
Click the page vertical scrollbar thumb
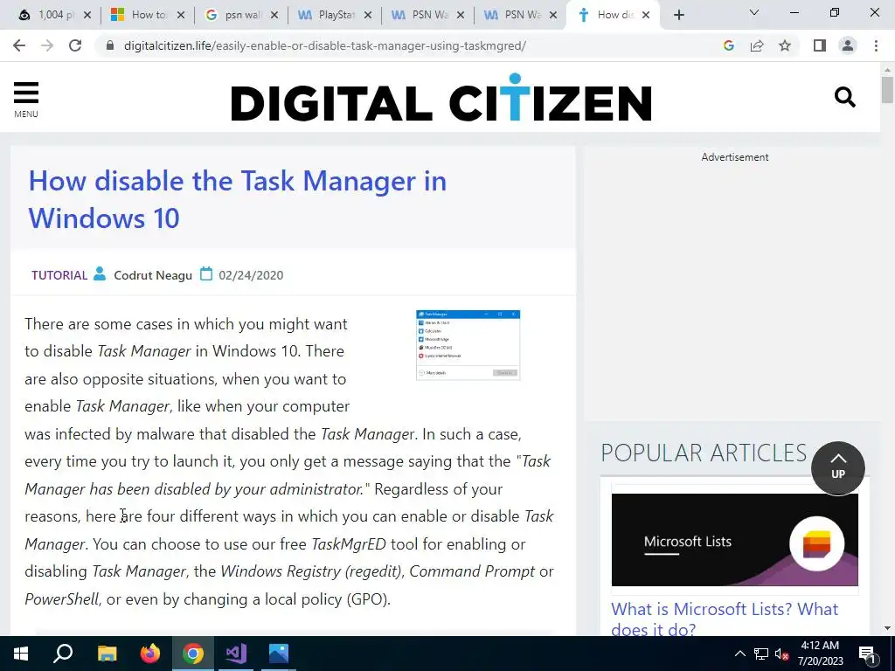tap(887, 90)
